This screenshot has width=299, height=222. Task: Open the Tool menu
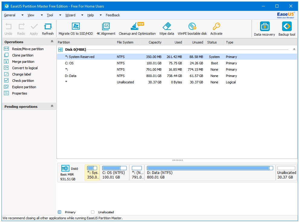50,15
